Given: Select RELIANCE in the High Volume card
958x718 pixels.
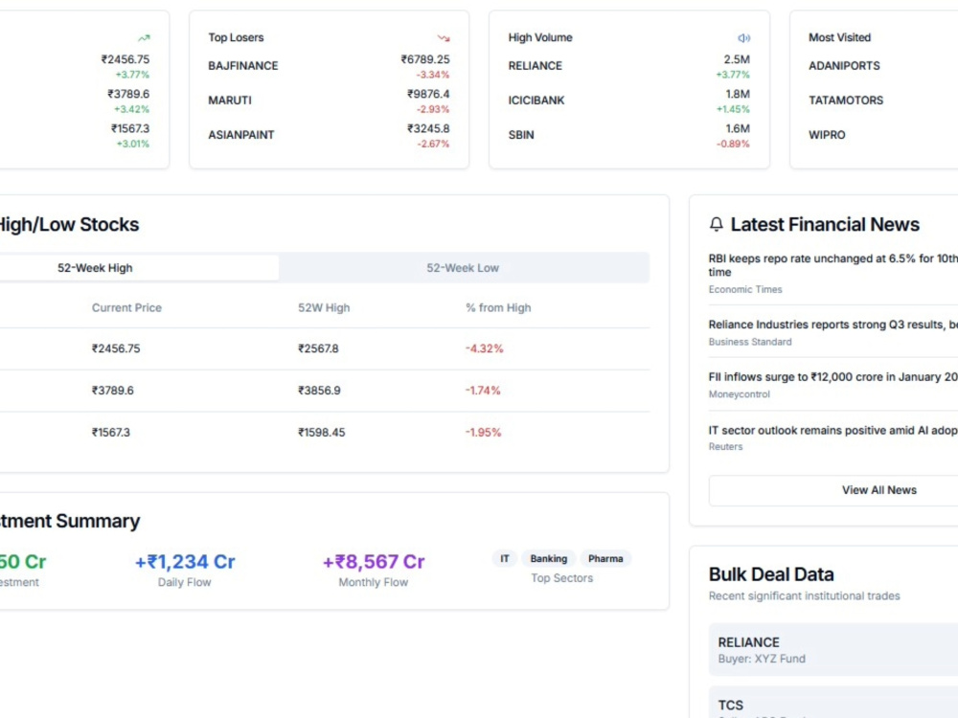Looking at the screenshot, I should tap(536, 66).
